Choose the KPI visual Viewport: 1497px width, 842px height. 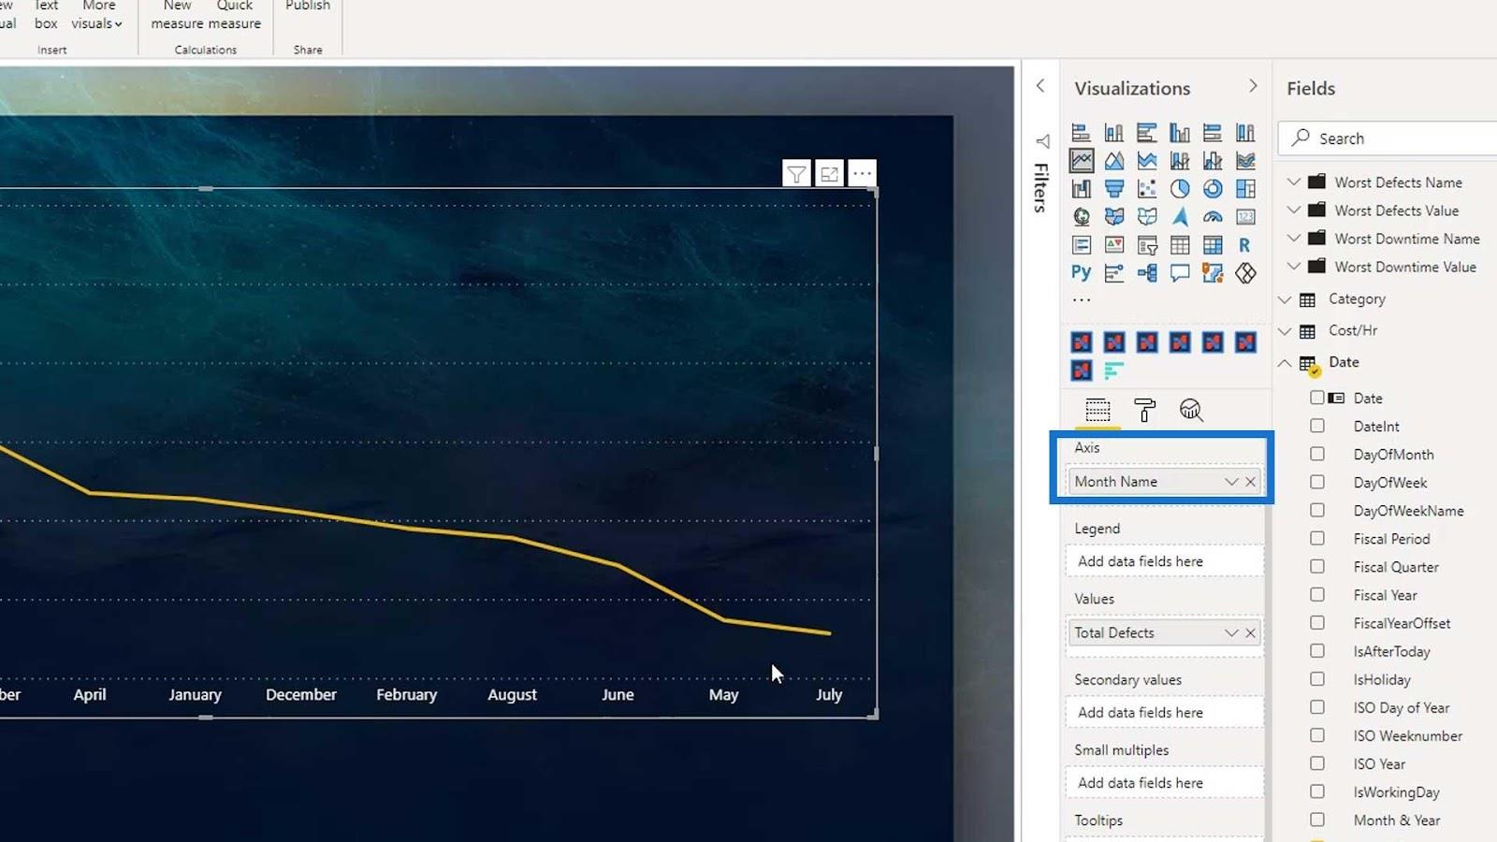tap(1113, 245)
